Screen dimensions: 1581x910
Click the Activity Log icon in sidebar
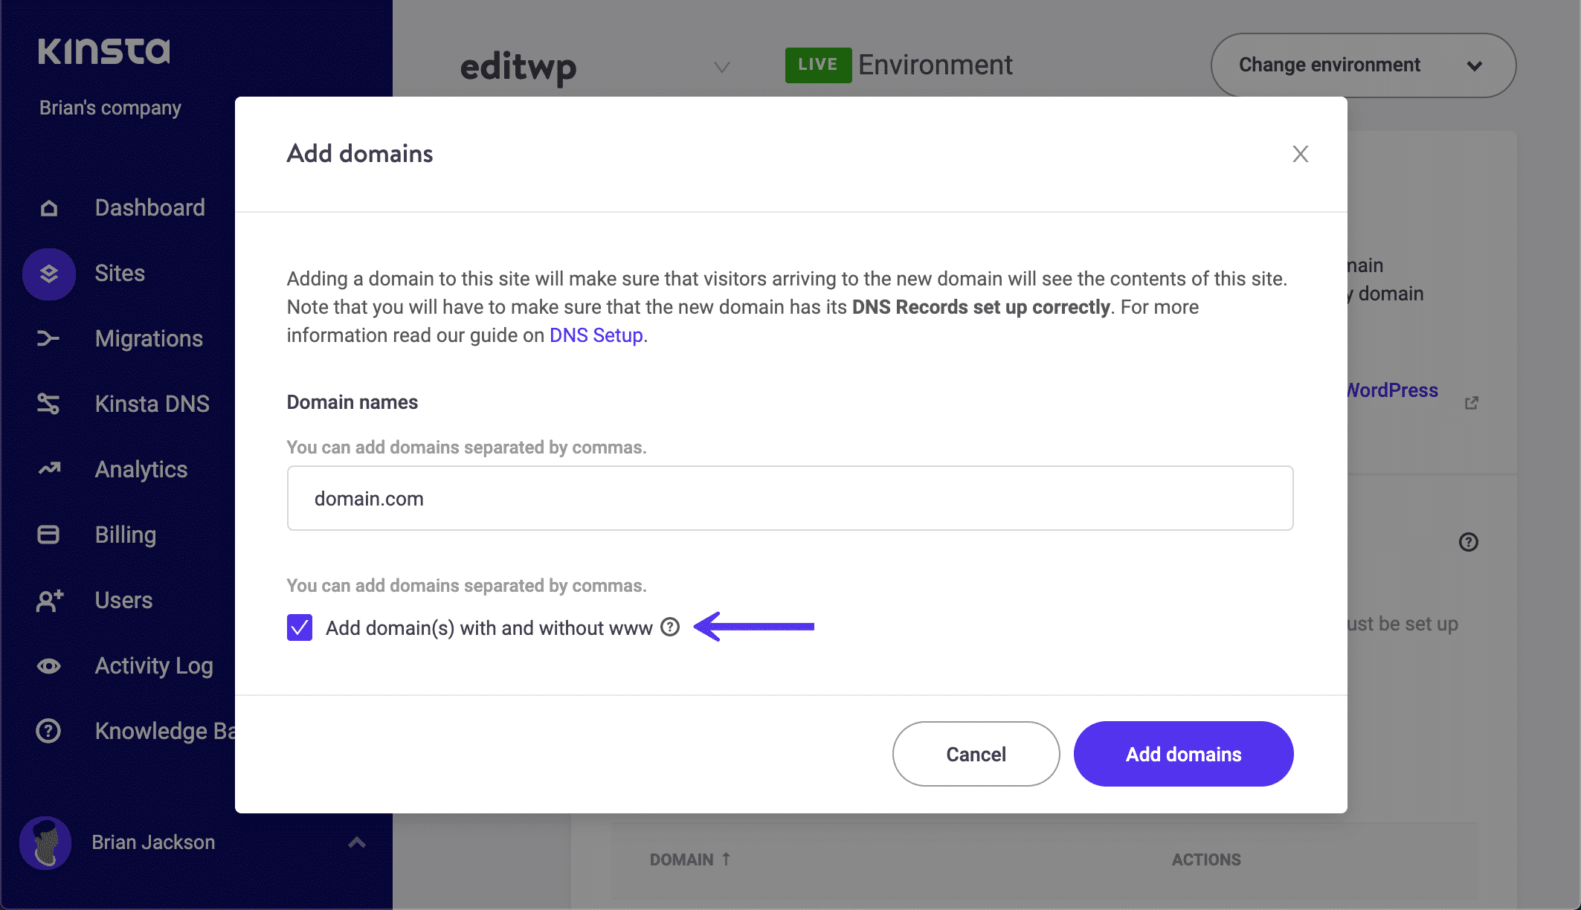49,665
